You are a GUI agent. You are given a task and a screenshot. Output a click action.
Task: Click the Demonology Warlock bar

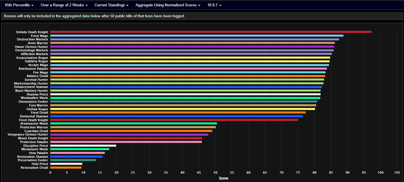click(x=192, y=50)
